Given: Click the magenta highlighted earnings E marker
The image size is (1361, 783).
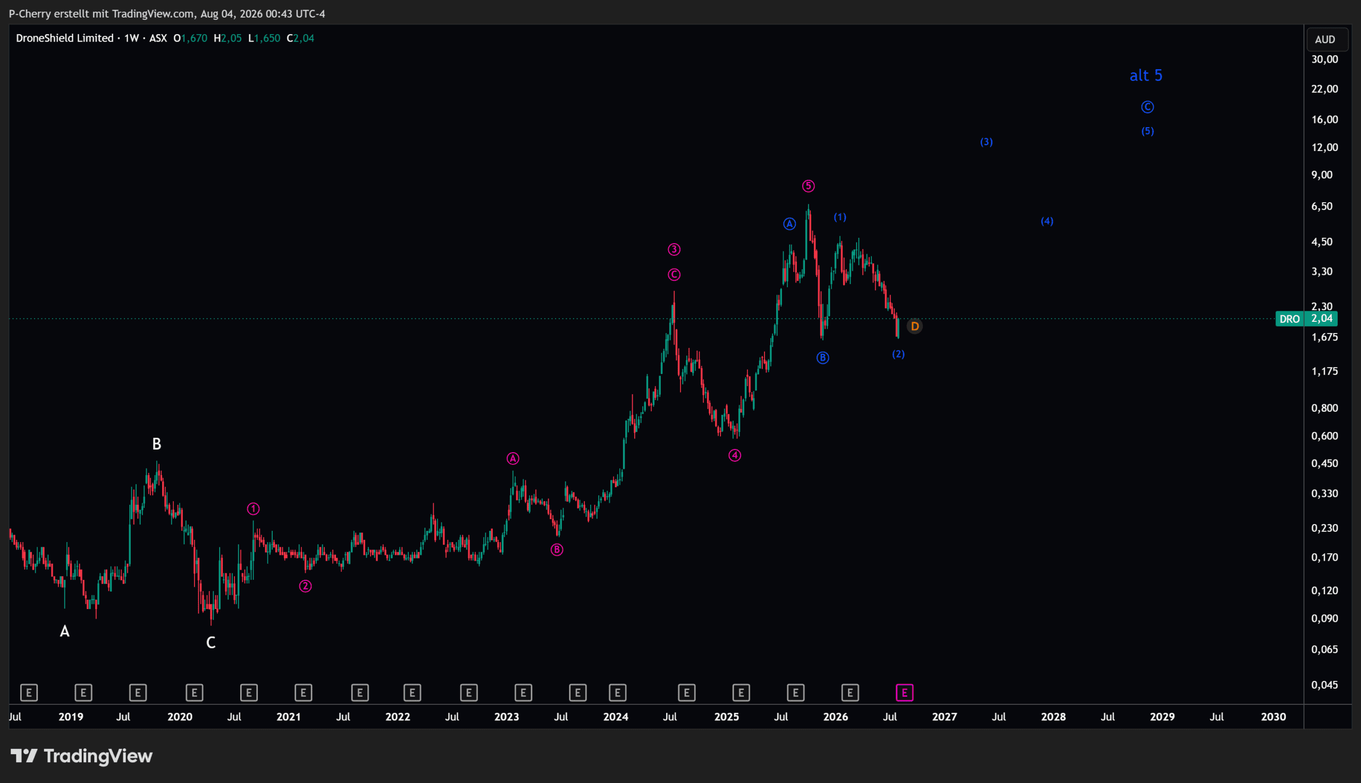Looking at the screenshot, I should tap(905, 693).
